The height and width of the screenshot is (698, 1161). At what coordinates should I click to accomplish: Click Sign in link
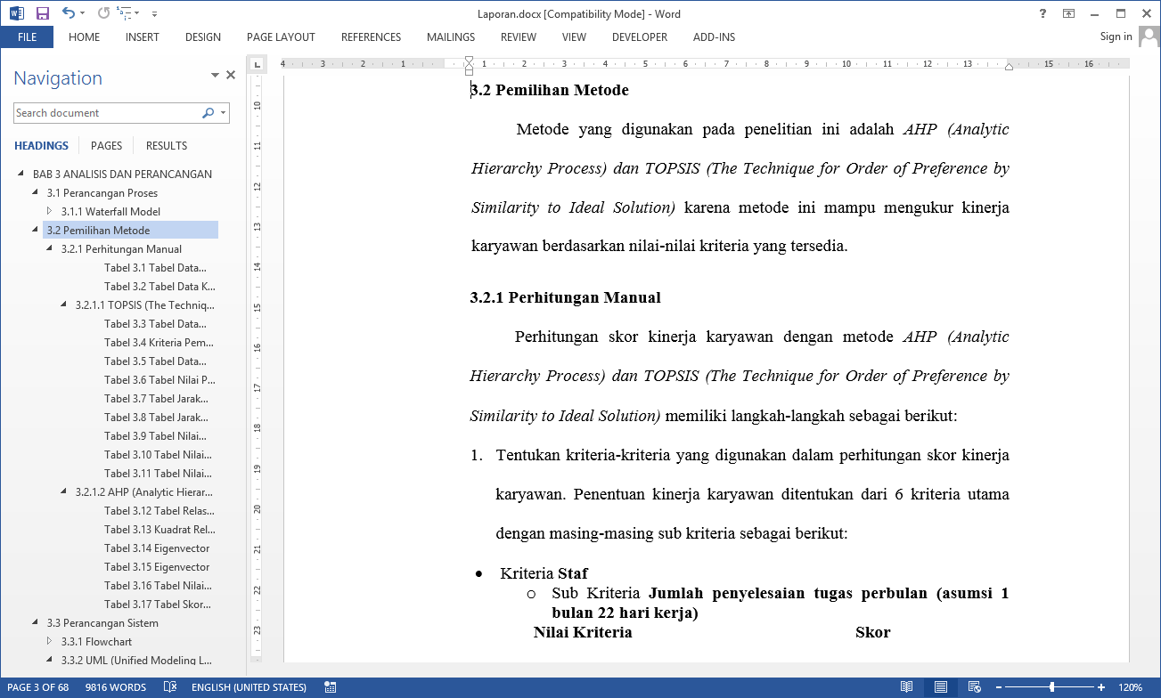pyautogui.click(x=1116, y=37)
